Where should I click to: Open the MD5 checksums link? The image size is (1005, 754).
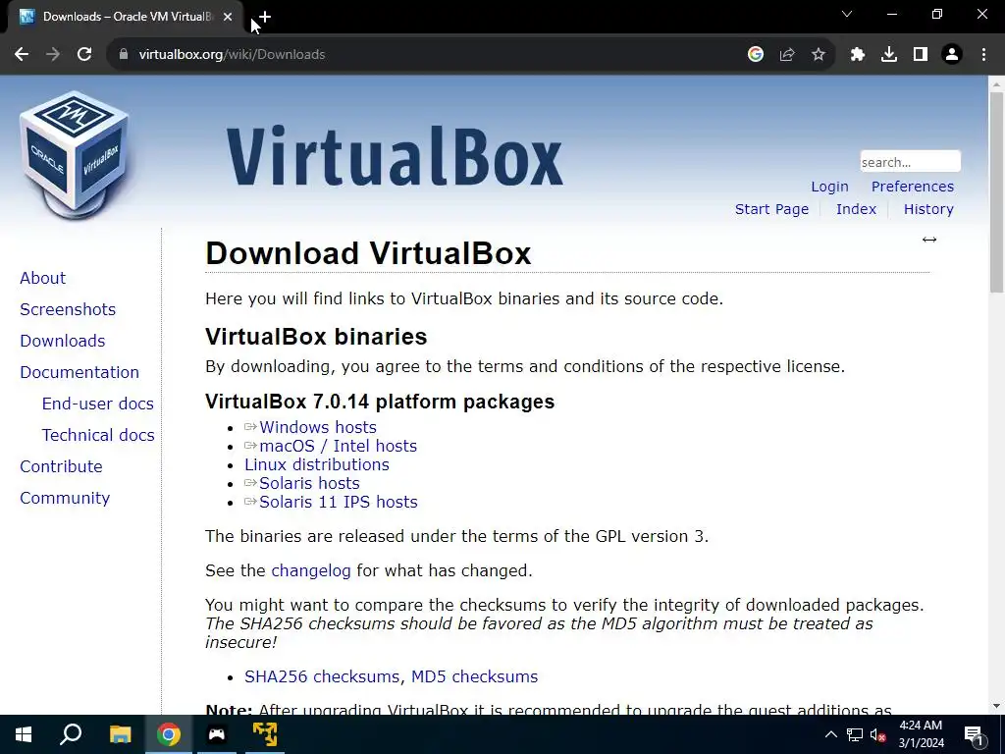474,677
